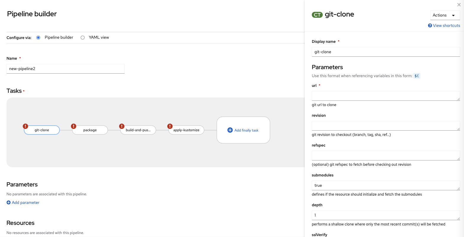The width and height of the screenshot is (464, 237).
Task: Click the error icon on apply-kustomize task
Action: pos(170,126)
